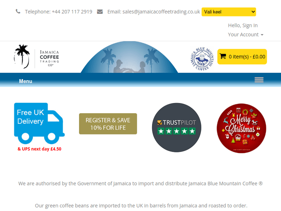The image size is (281, 211).
Task: Open the hamburger menu icon
Action: click(259, 80)
